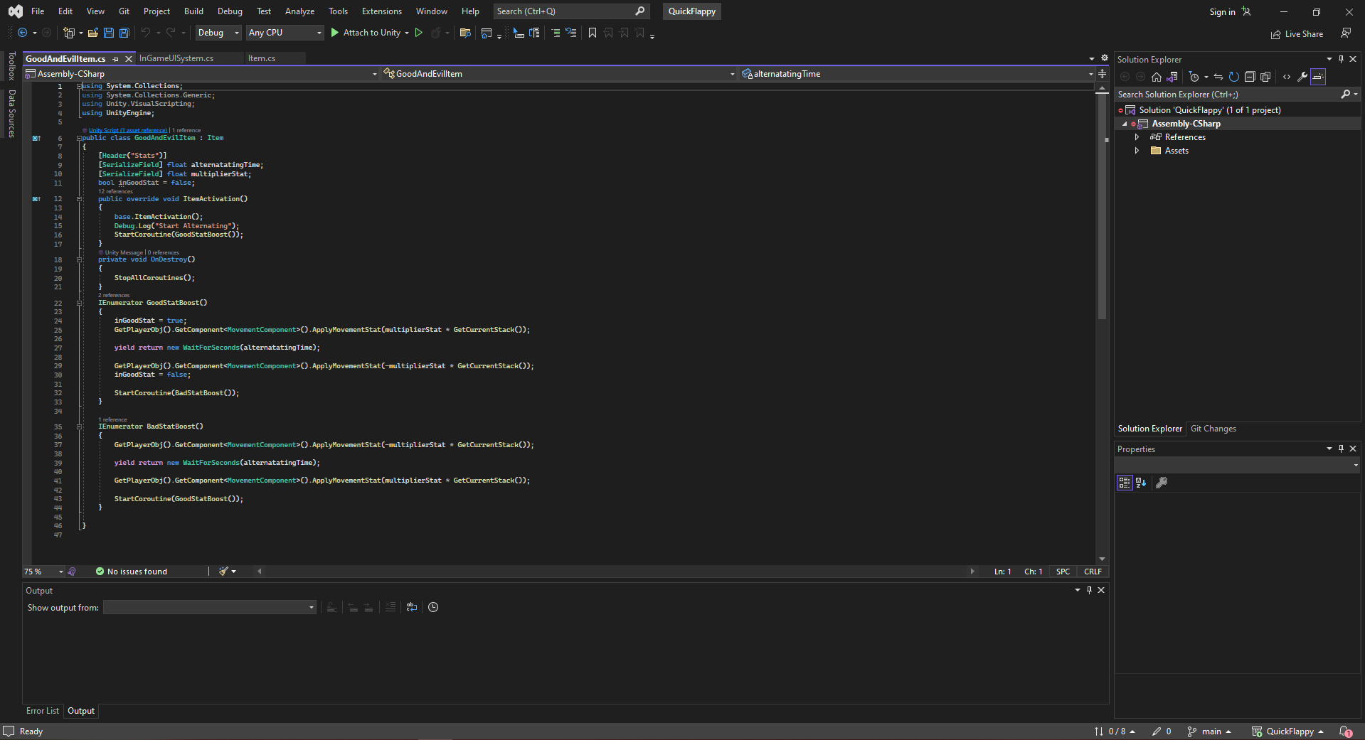Expand the References node
Image resolution: width=1365 pixels, height=740 pixels.
click(1137, 137)
